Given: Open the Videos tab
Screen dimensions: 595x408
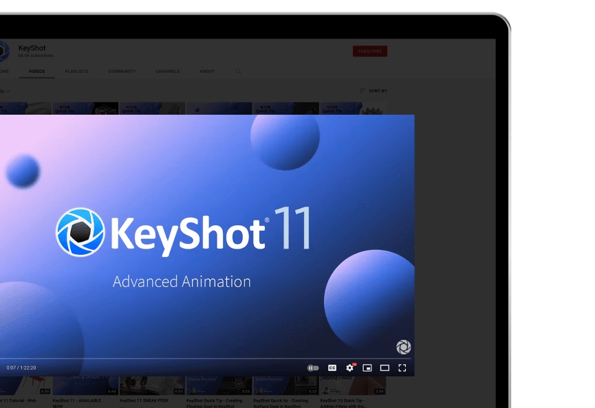Looking at the screenshot, I should pyautogui.click(x=37, y=71).
